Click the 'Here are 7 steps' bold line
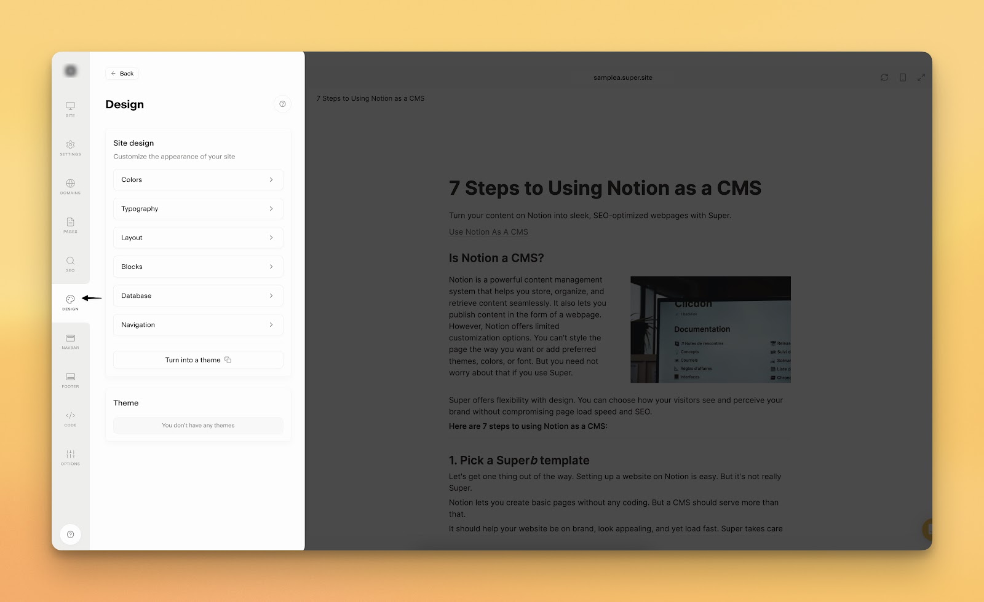 (x=528, y=426)
